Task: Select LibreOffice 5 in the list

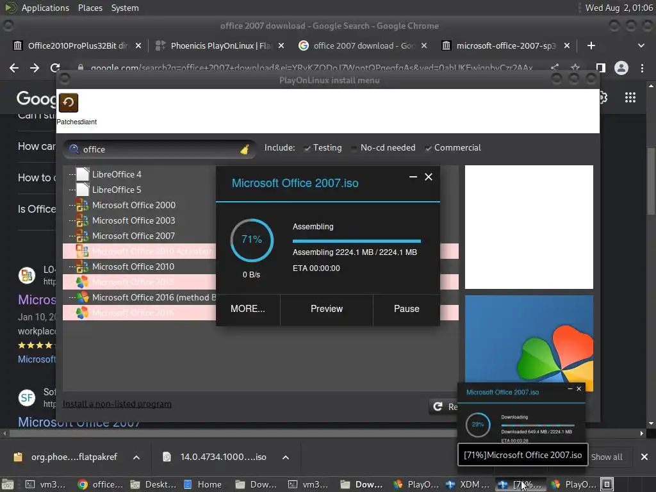Action: click(117, 190)
